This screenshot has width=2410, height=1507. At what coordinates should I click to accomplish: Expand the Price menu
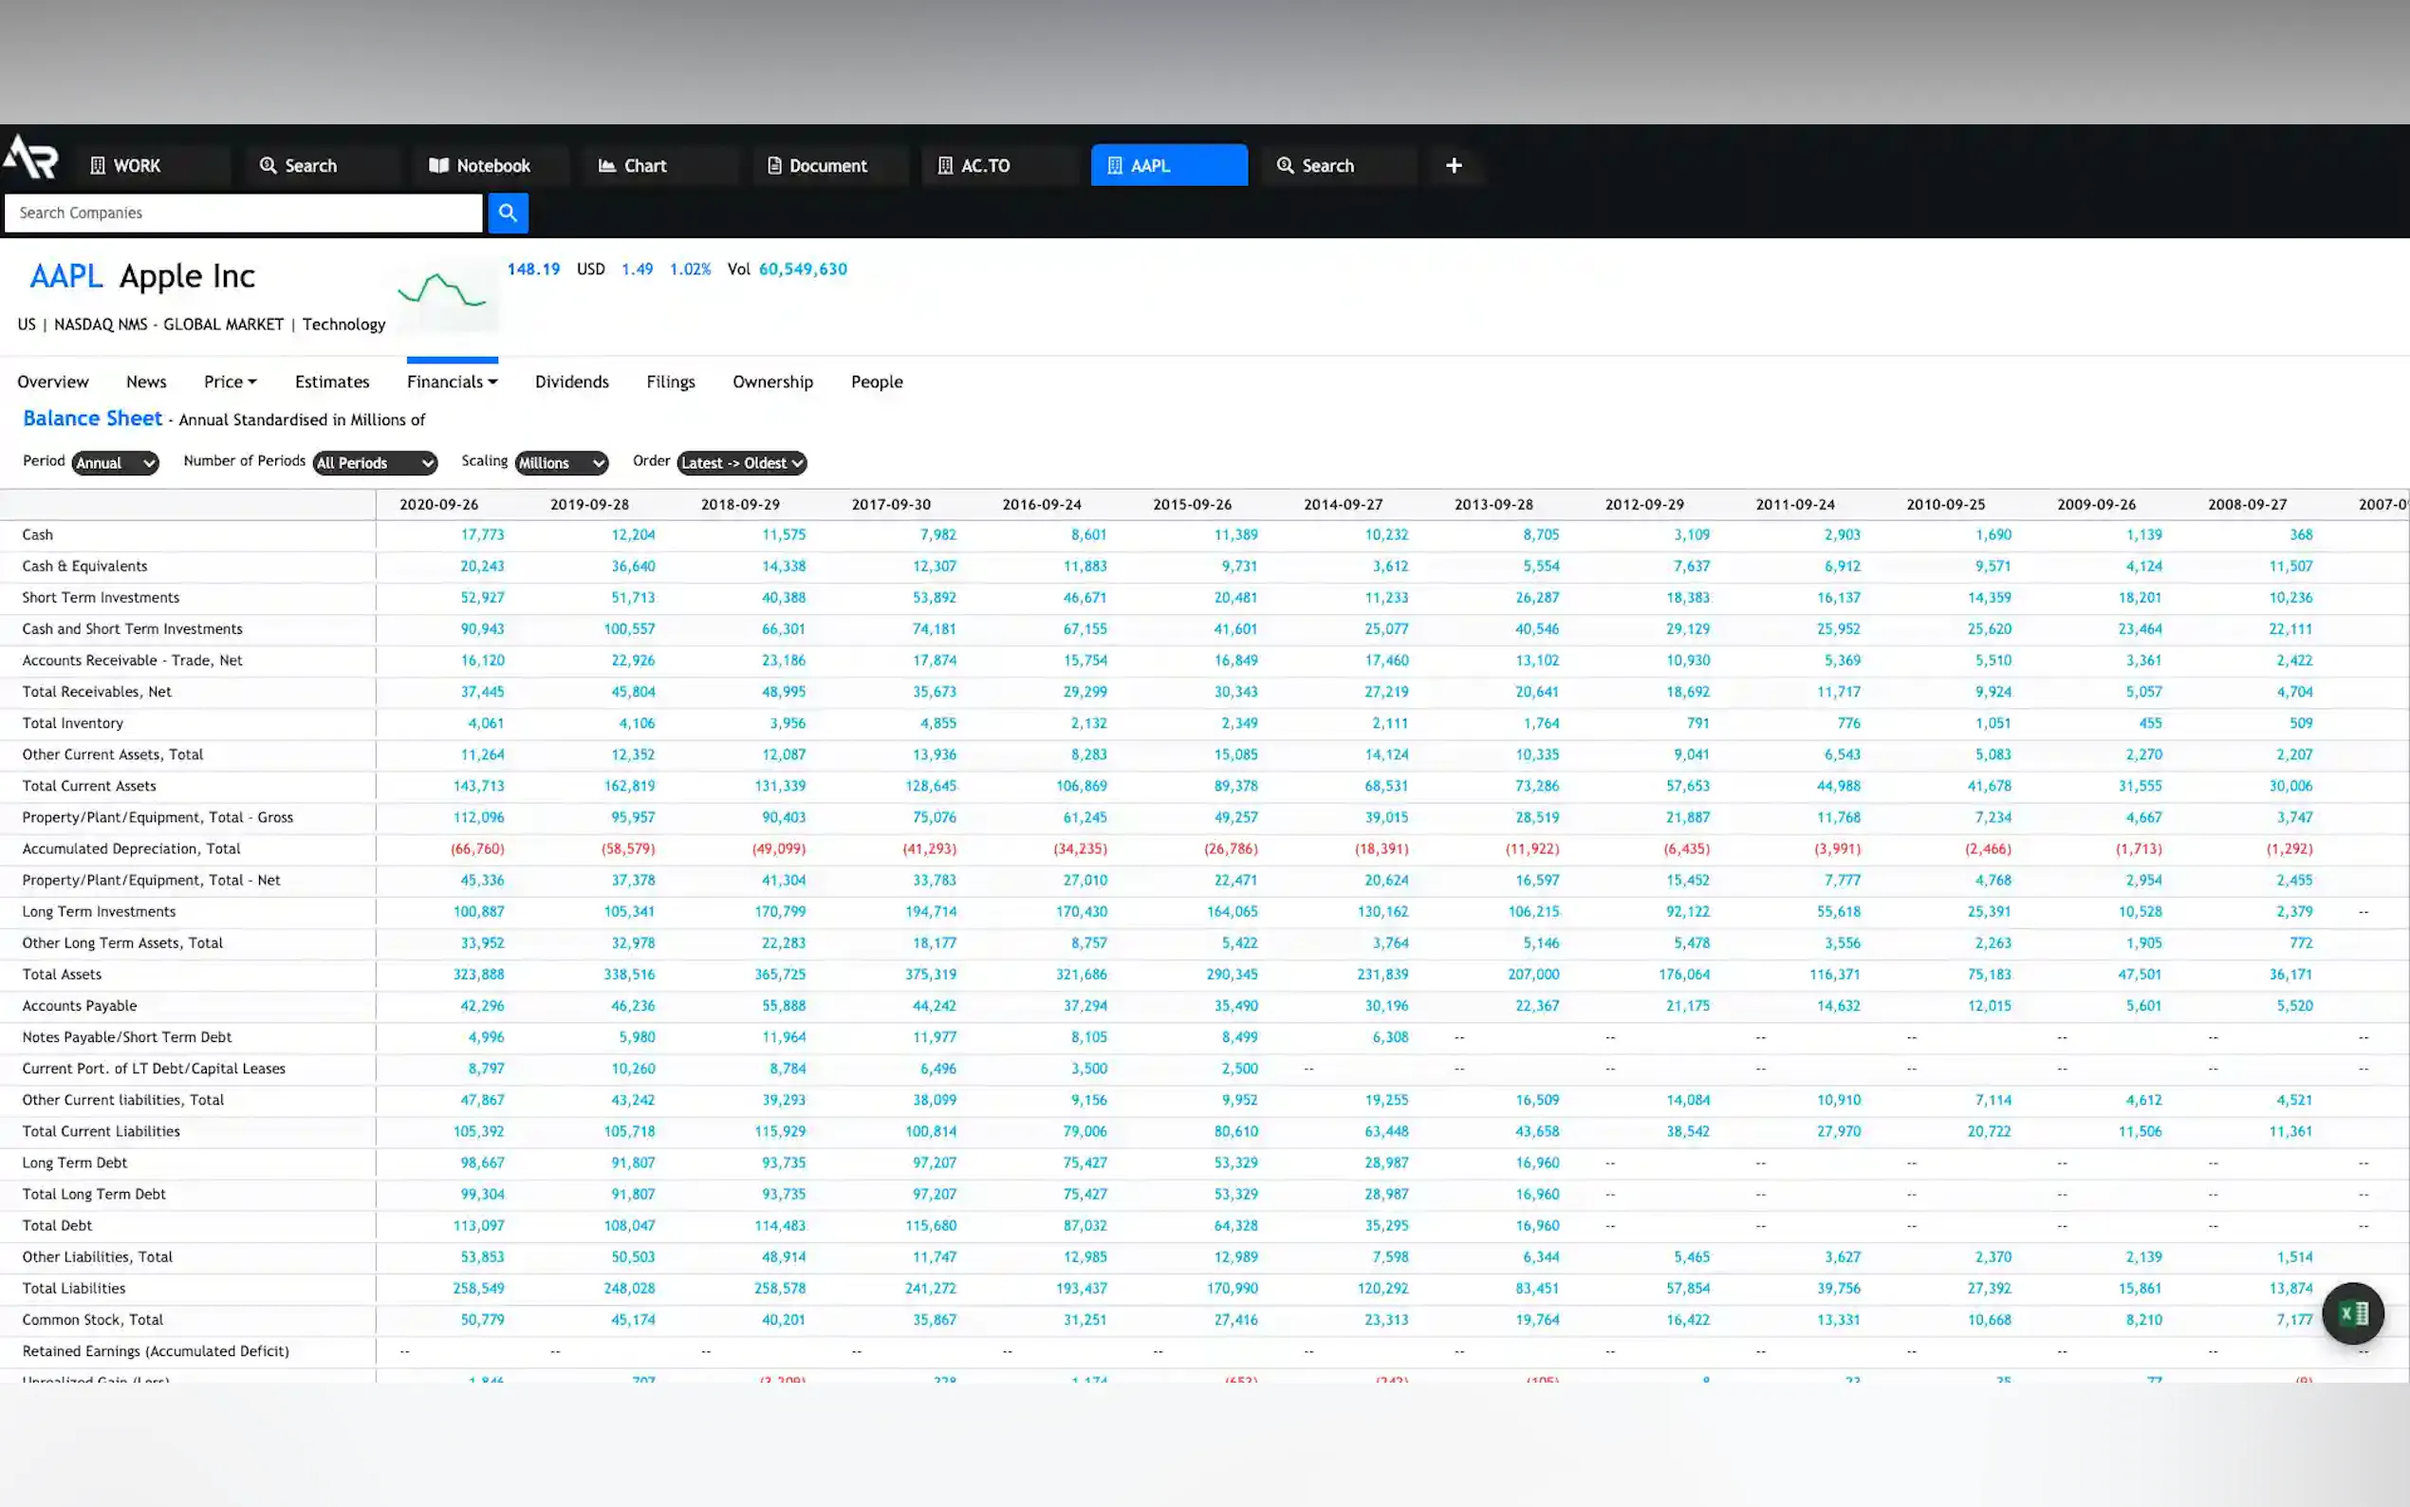pyautogui.click(x=231, y=381)
